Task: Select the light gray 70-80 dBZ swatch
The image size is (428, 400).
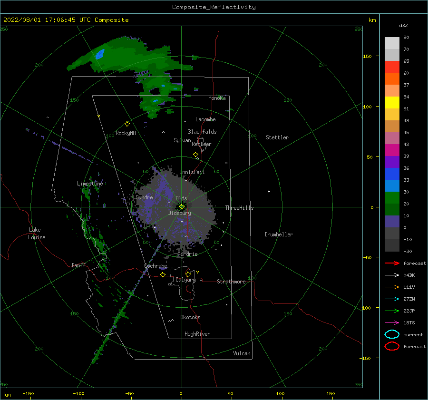Action: pyautogui.click(x=392, y=43)
